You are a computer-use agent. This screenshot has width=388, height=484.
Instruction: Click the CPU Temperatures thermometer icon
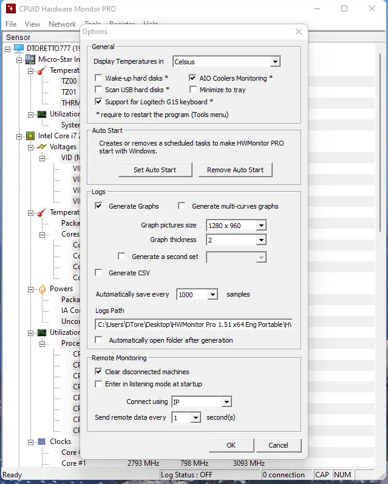(42, 212)
